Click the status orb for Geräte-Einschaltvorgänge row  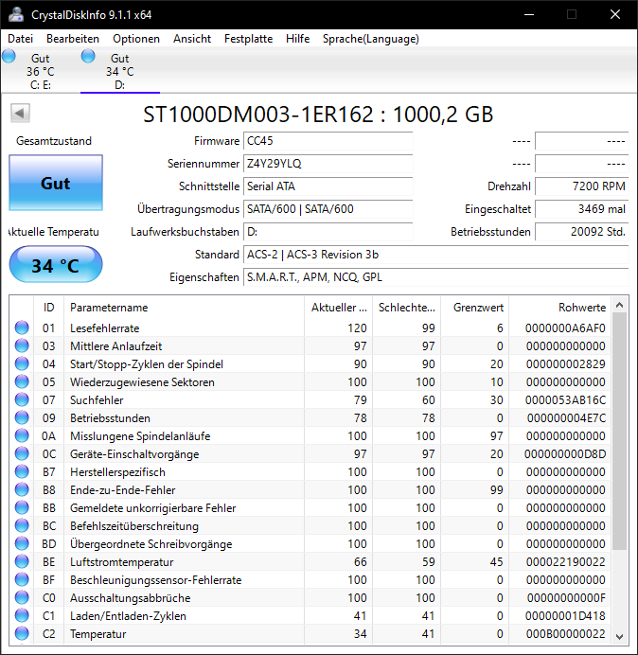pyautogui.click(x=22, y=453)
